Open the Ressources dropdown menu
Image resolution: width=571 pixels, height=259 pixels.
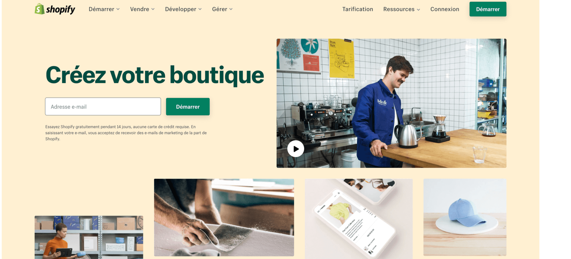pyautogui.click(x=402, y=9)
